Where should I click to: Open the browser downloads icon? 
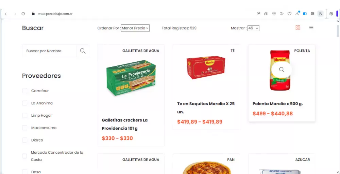tap(297, 14)
